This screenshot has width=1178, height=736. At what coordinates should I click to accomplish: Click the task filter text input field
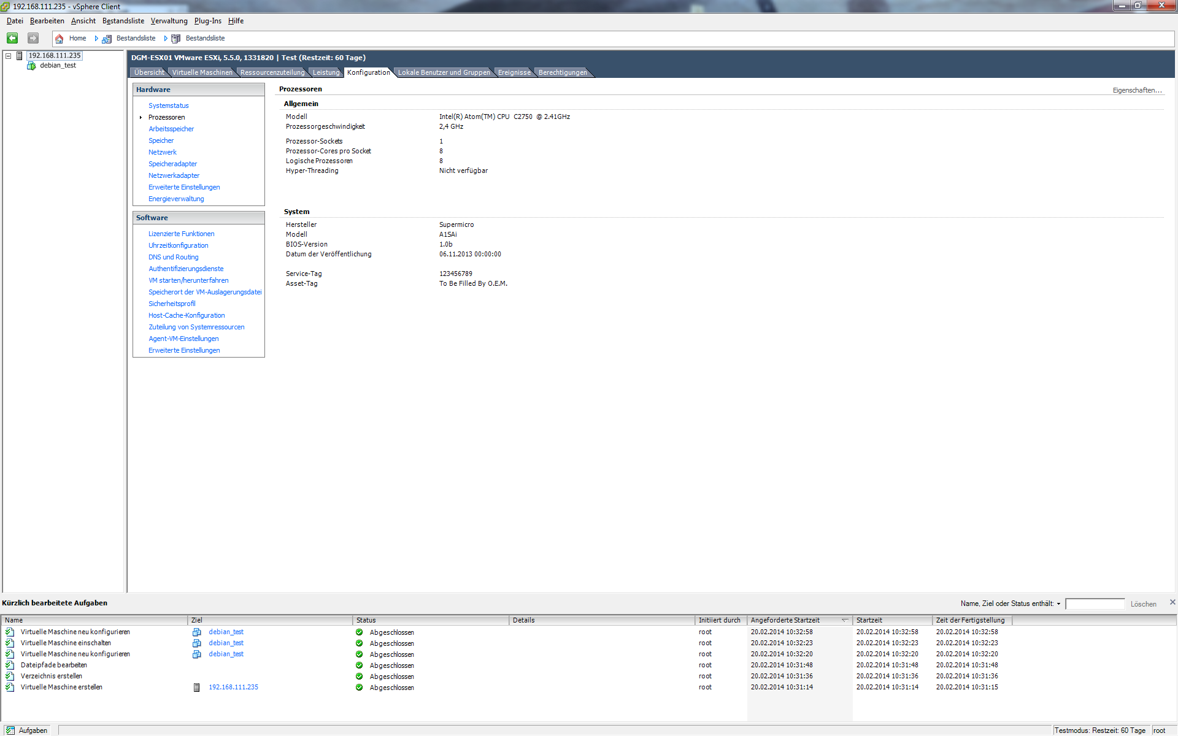pyautogui.click(x=1095, y=604)
